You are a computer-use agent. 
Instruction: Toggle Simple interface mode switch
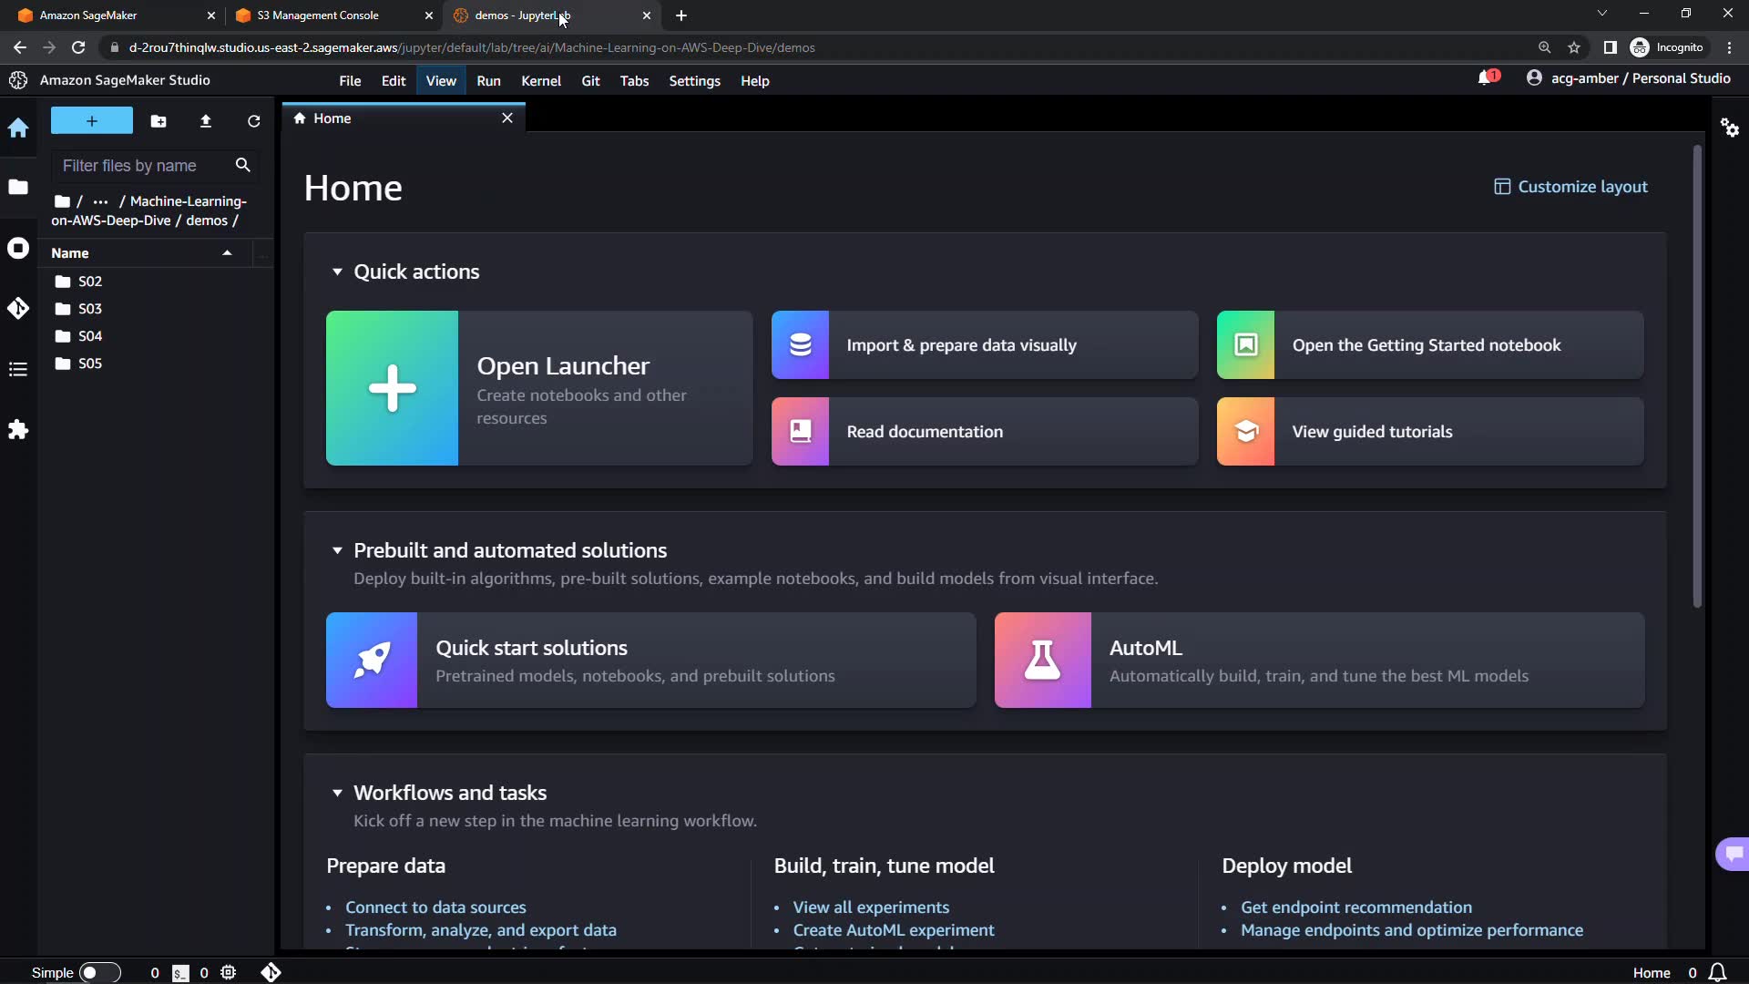click(99, 973)
